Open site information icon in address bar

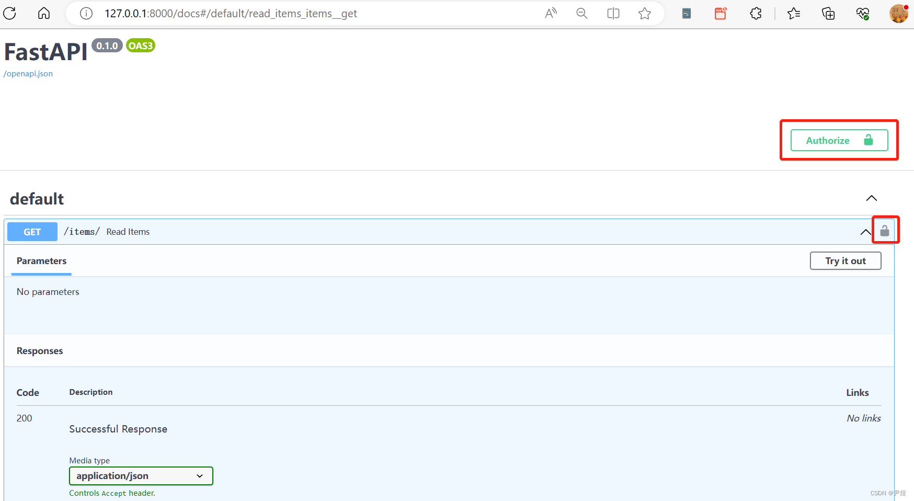tap(86, 14)
